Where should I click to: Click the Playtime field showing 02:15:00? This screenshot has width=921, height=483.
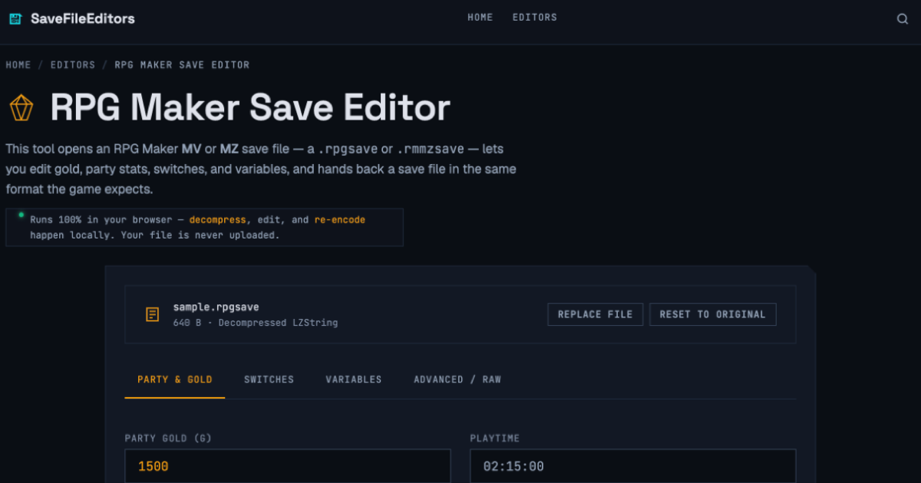tap(633, 466)
